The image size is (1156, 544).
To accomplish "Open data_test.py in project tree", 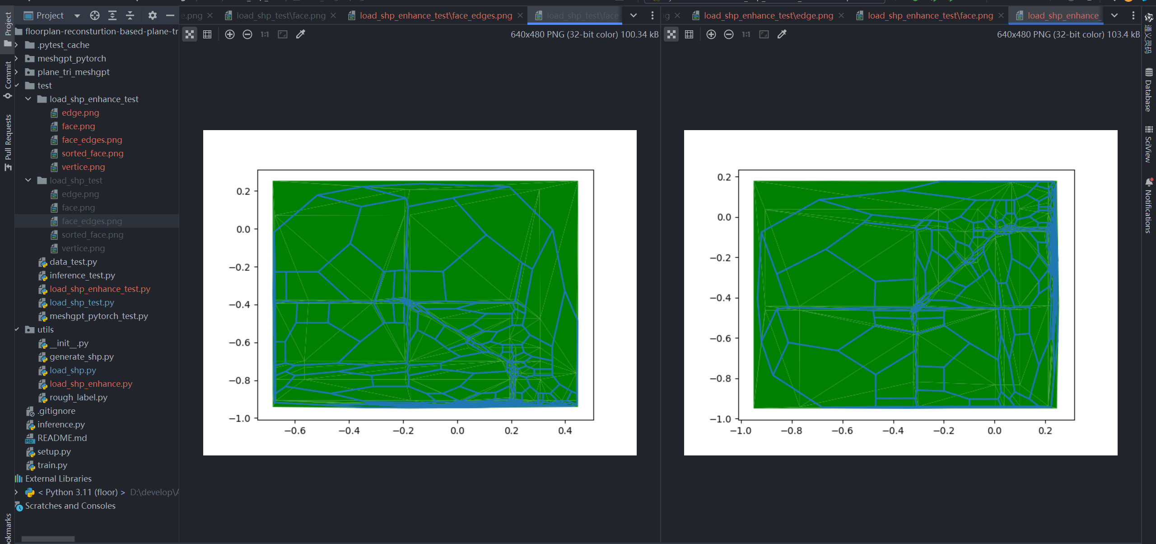I will pyautogui.click(x=73, y=262).
